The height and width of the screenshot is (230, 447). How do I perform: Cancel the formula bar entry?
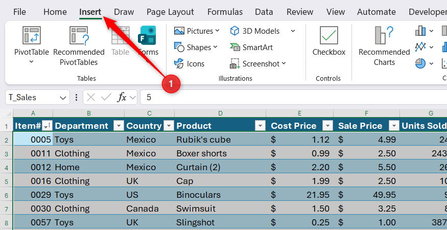tap(90, 97)
